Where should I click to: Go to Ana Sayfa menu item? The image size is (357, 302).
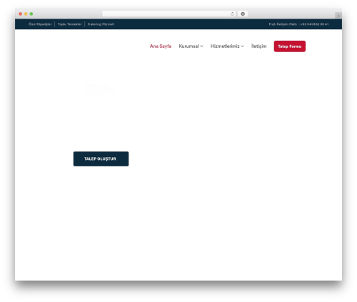pyautogui.click(x=161, y=46)
